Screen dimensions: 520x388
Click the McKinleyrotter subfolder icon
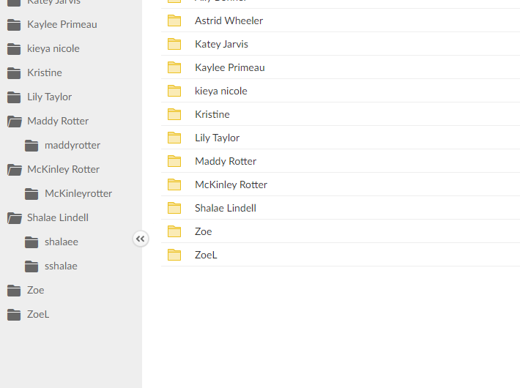31,194
